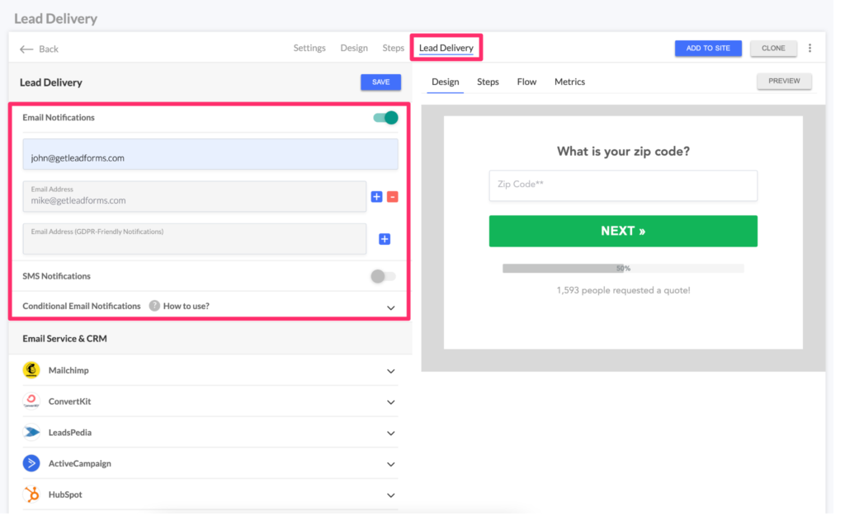This screenshot has width=845, height=525.
Task: Enable SMS Notifications toggle
Action: coord(382,276)
